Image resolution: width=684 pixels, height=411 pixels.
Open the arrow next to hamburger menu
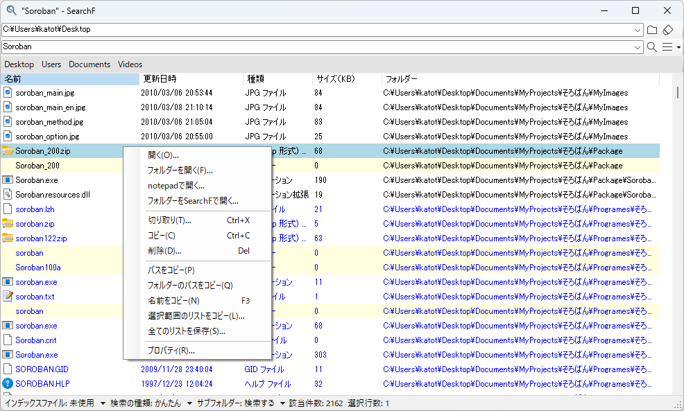pyautogui.click(x=678, y=47)
